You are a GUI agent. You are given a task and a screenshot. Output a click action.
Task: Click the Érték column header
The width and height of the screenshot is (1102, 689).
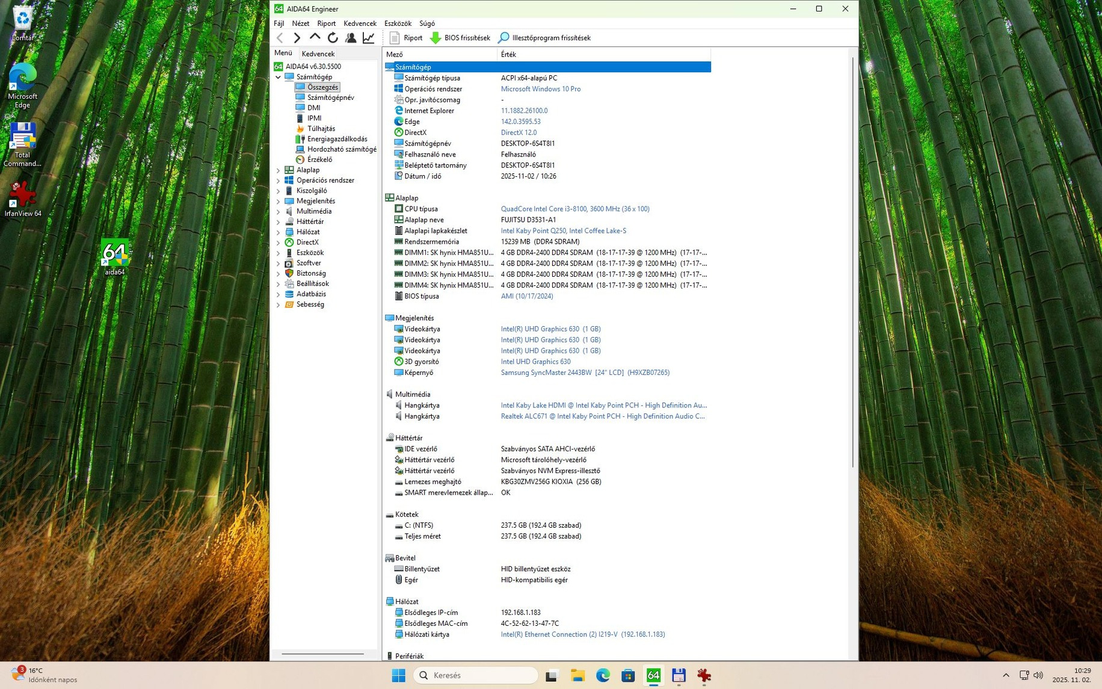pos(604,54)
